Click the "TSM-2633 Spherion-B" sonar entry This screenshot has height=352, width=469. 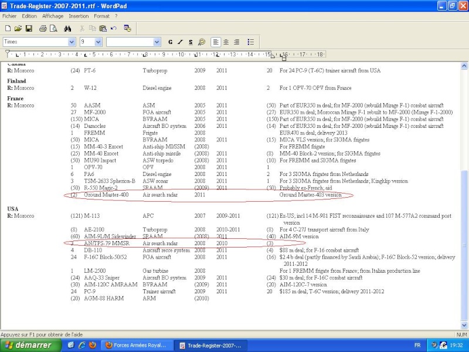110,181
